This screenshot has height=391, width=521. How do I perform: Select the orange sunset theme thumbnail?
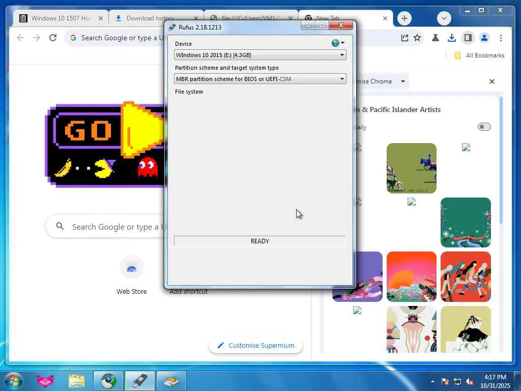(411, 276)
